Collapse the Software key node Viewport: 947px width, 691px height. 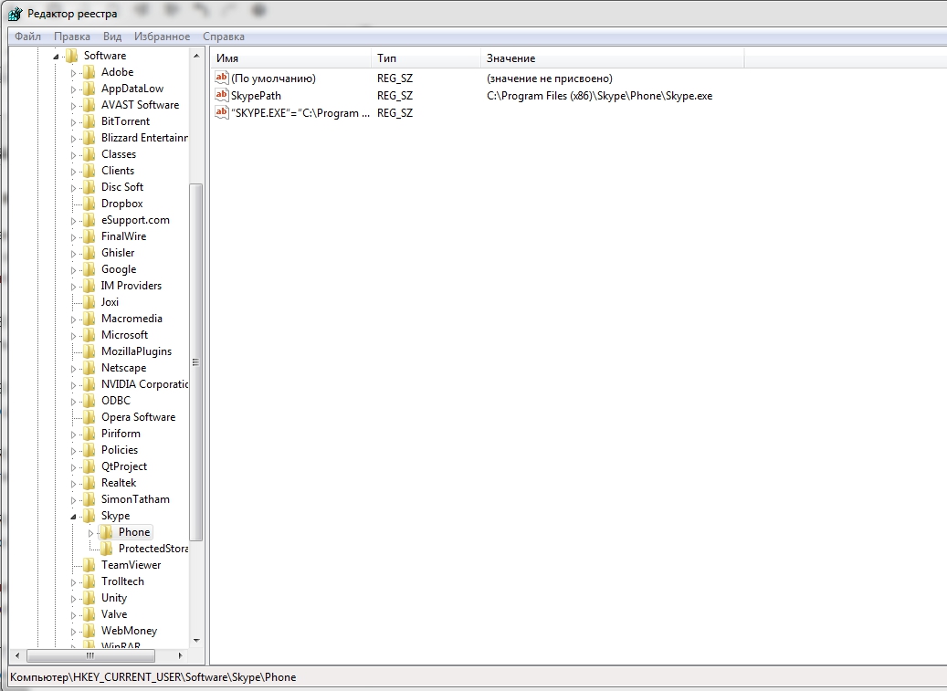point(57,57)
